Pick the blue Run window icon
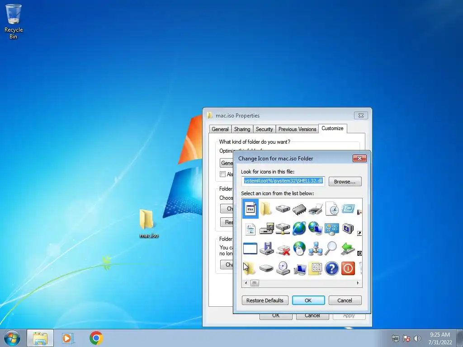This screenshot has width=463, height=347. coord(348,209)
